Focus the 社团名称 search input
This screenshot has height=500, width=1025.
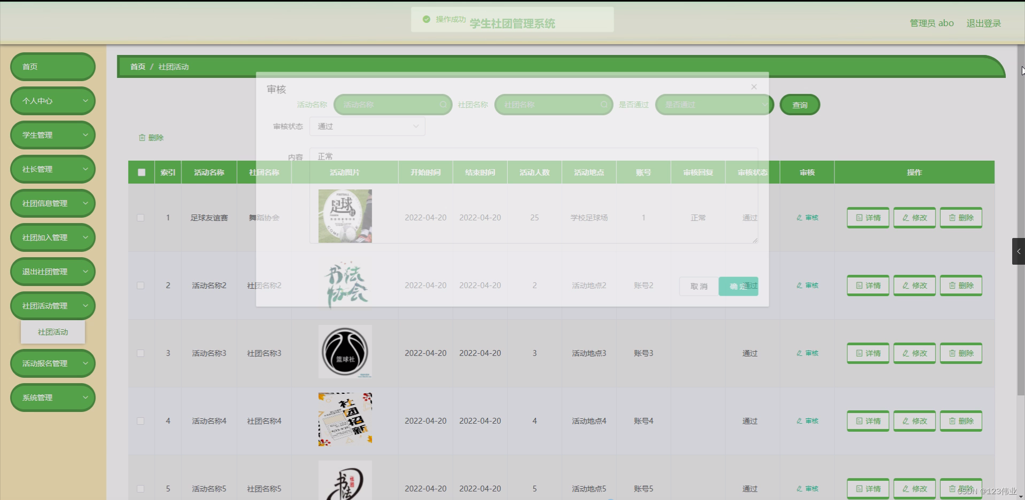pos(554,105)
